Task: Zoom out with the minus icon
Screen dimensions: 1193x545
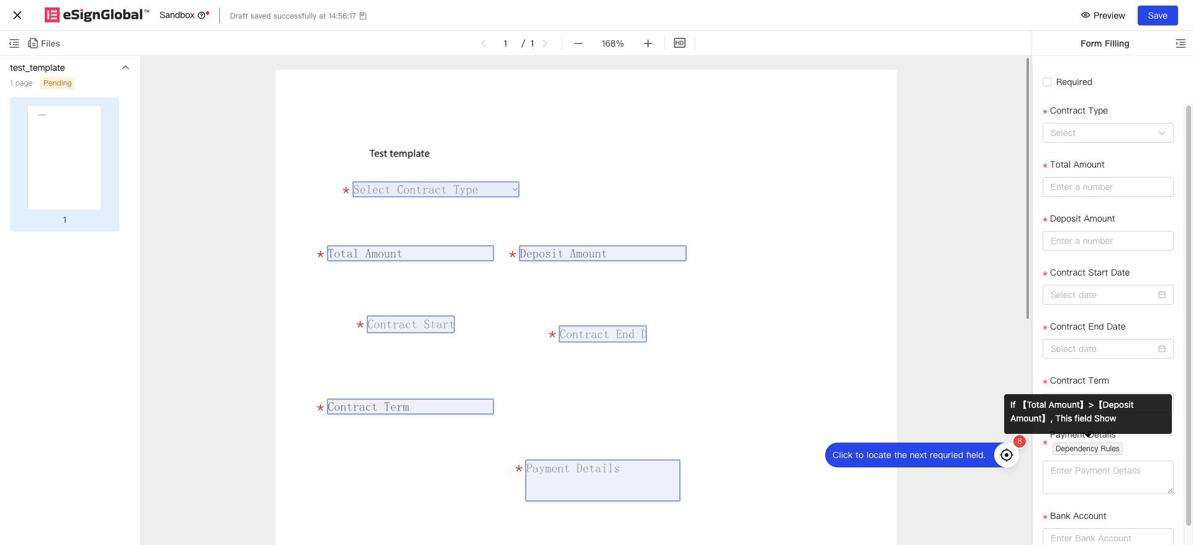Action: [x=578, y=43]
